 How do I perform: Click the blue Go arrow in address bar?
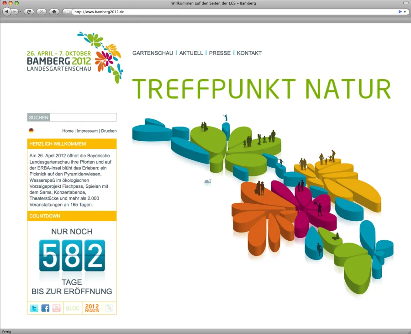400,11
